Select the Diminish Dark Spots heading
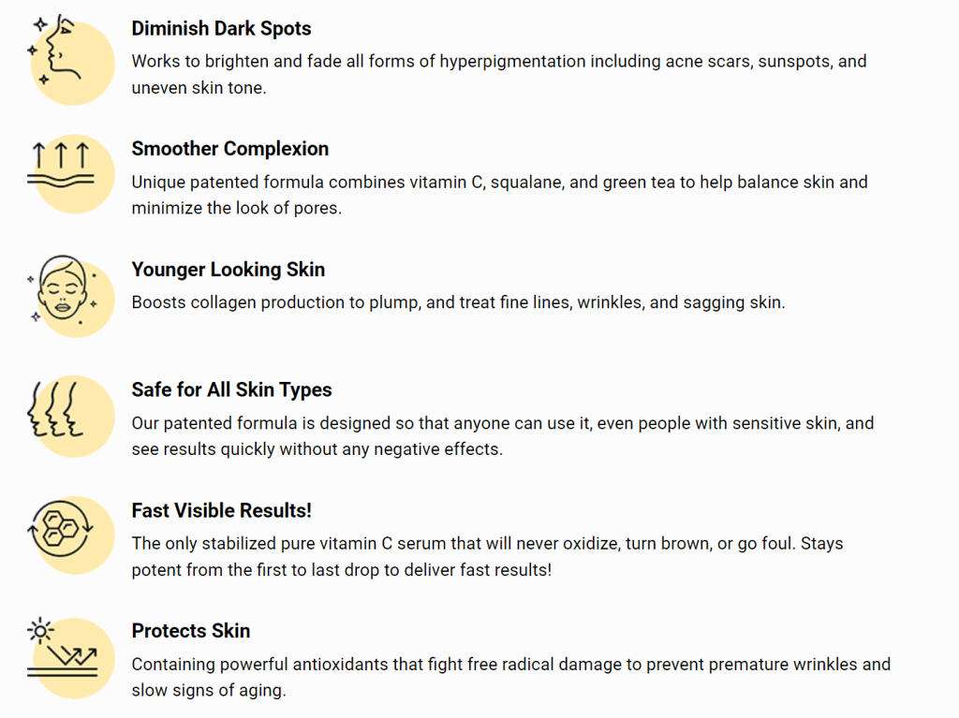The image size is (959, 718). coord(221,29)
